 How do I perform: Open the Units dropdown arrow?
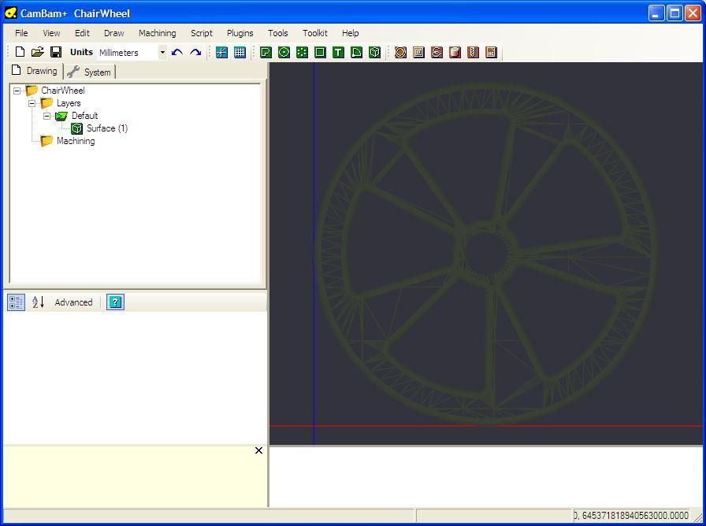tap(162, 52)
